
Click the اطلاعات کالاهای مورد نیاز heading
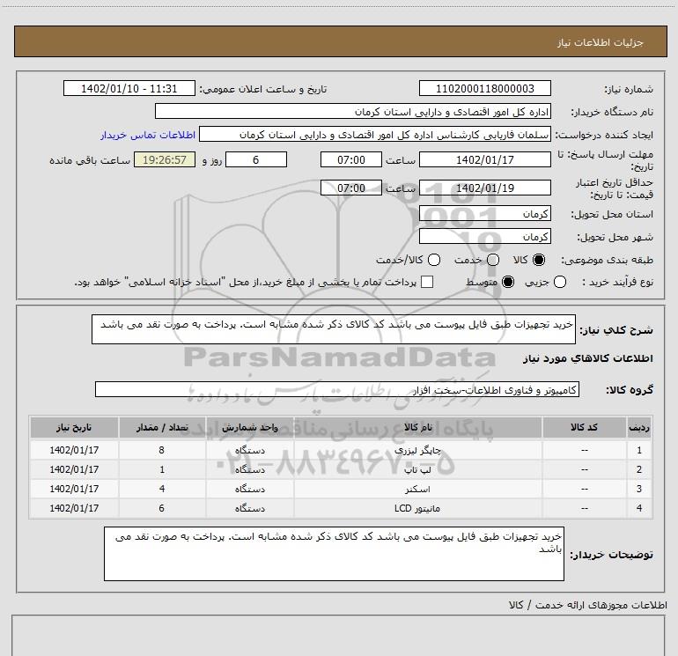[588, 358]
